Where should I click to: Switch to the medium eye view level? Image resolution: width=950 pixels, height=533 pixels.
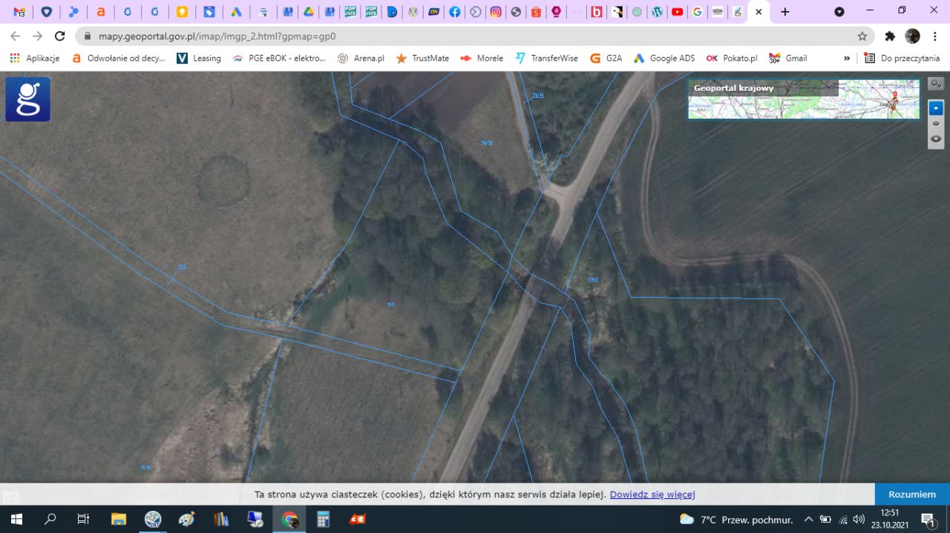tap(936, 124)
